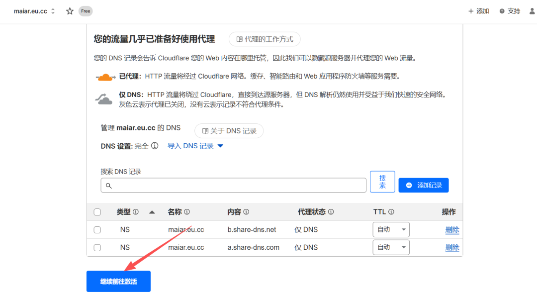Click the 搜索 DNS 记录 input field
Viewport: 537px width, 300px height.
click(234, 185)
